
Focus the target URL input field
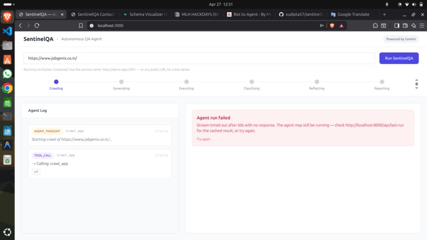[199, 58]
